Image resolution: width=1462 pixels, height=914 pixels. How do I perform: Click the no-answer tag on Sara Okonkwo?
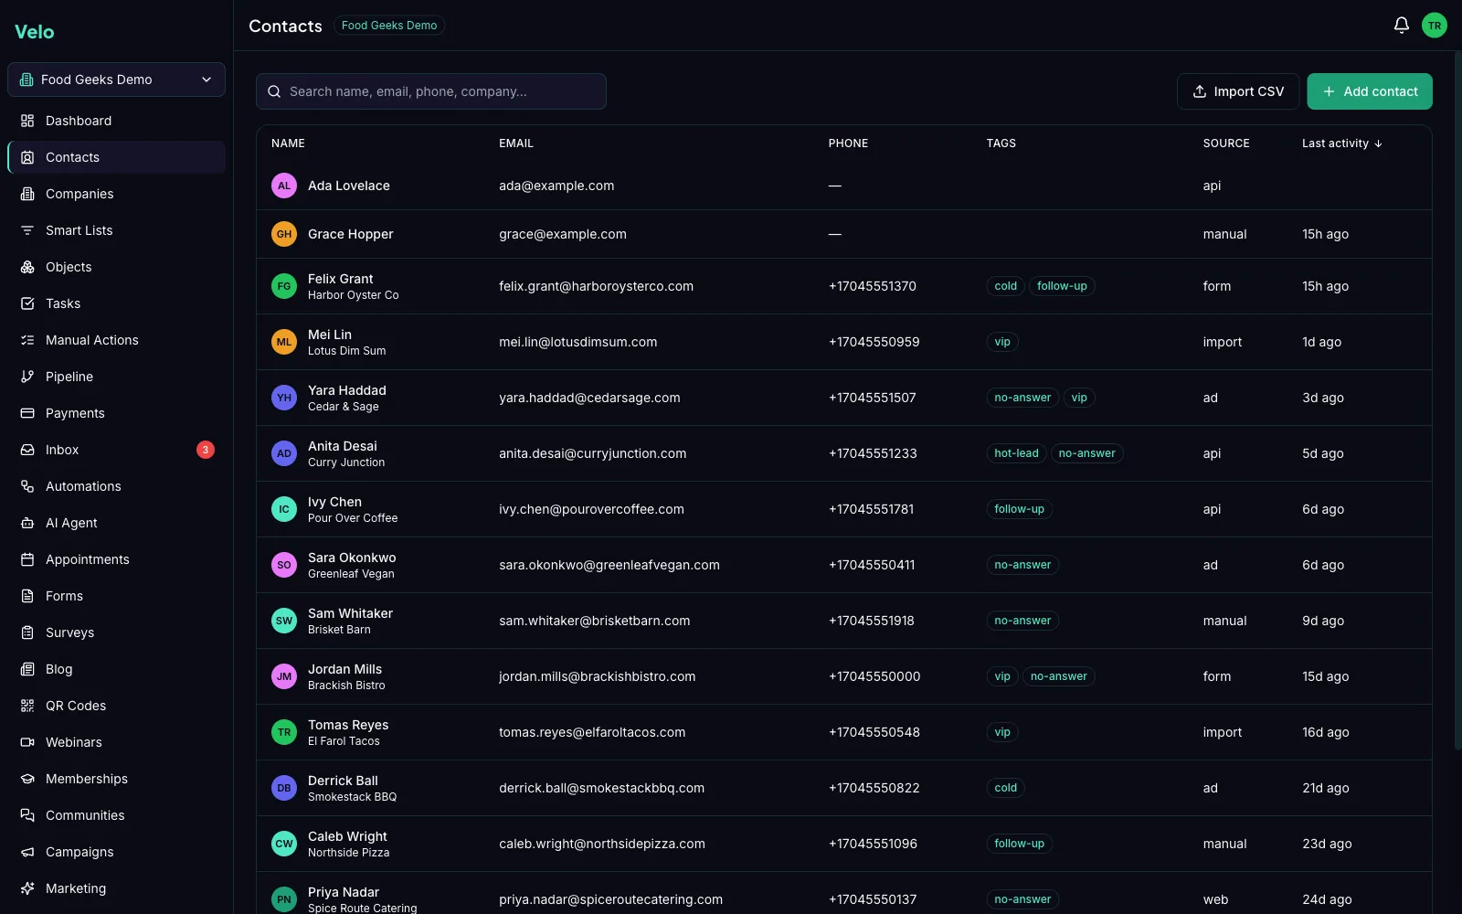click(x=1022, y=565)
